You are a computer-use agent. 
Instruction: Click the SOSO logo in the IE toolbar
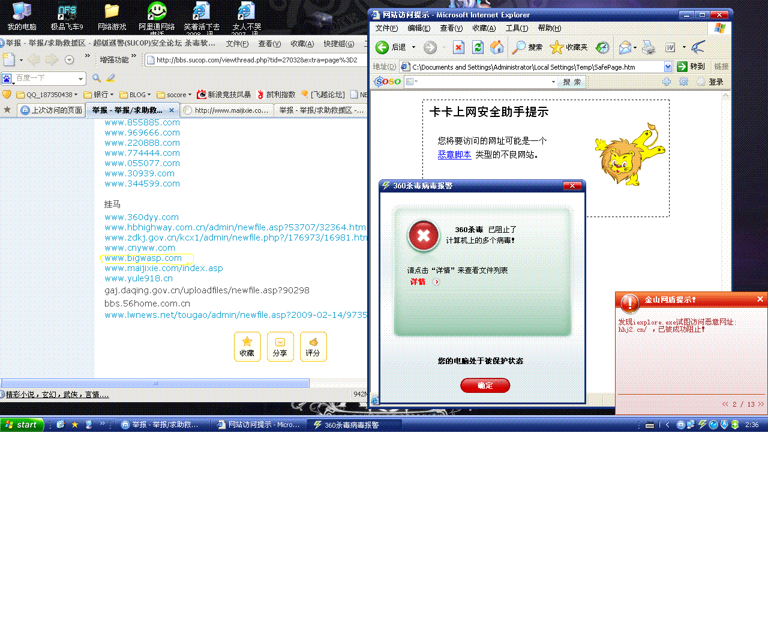tap(388, 82)
